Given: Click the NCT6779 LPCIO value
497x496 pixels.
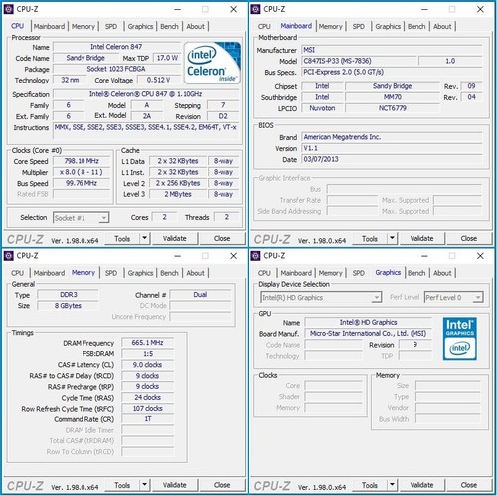Looking at the screenshot, I should pyautogui.click(x=393, y=108).
